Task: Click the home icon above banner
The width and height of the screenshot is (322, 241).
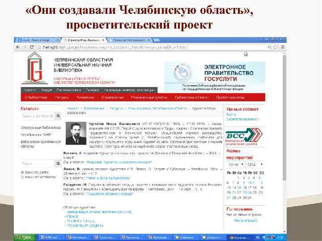Action: 246,54
